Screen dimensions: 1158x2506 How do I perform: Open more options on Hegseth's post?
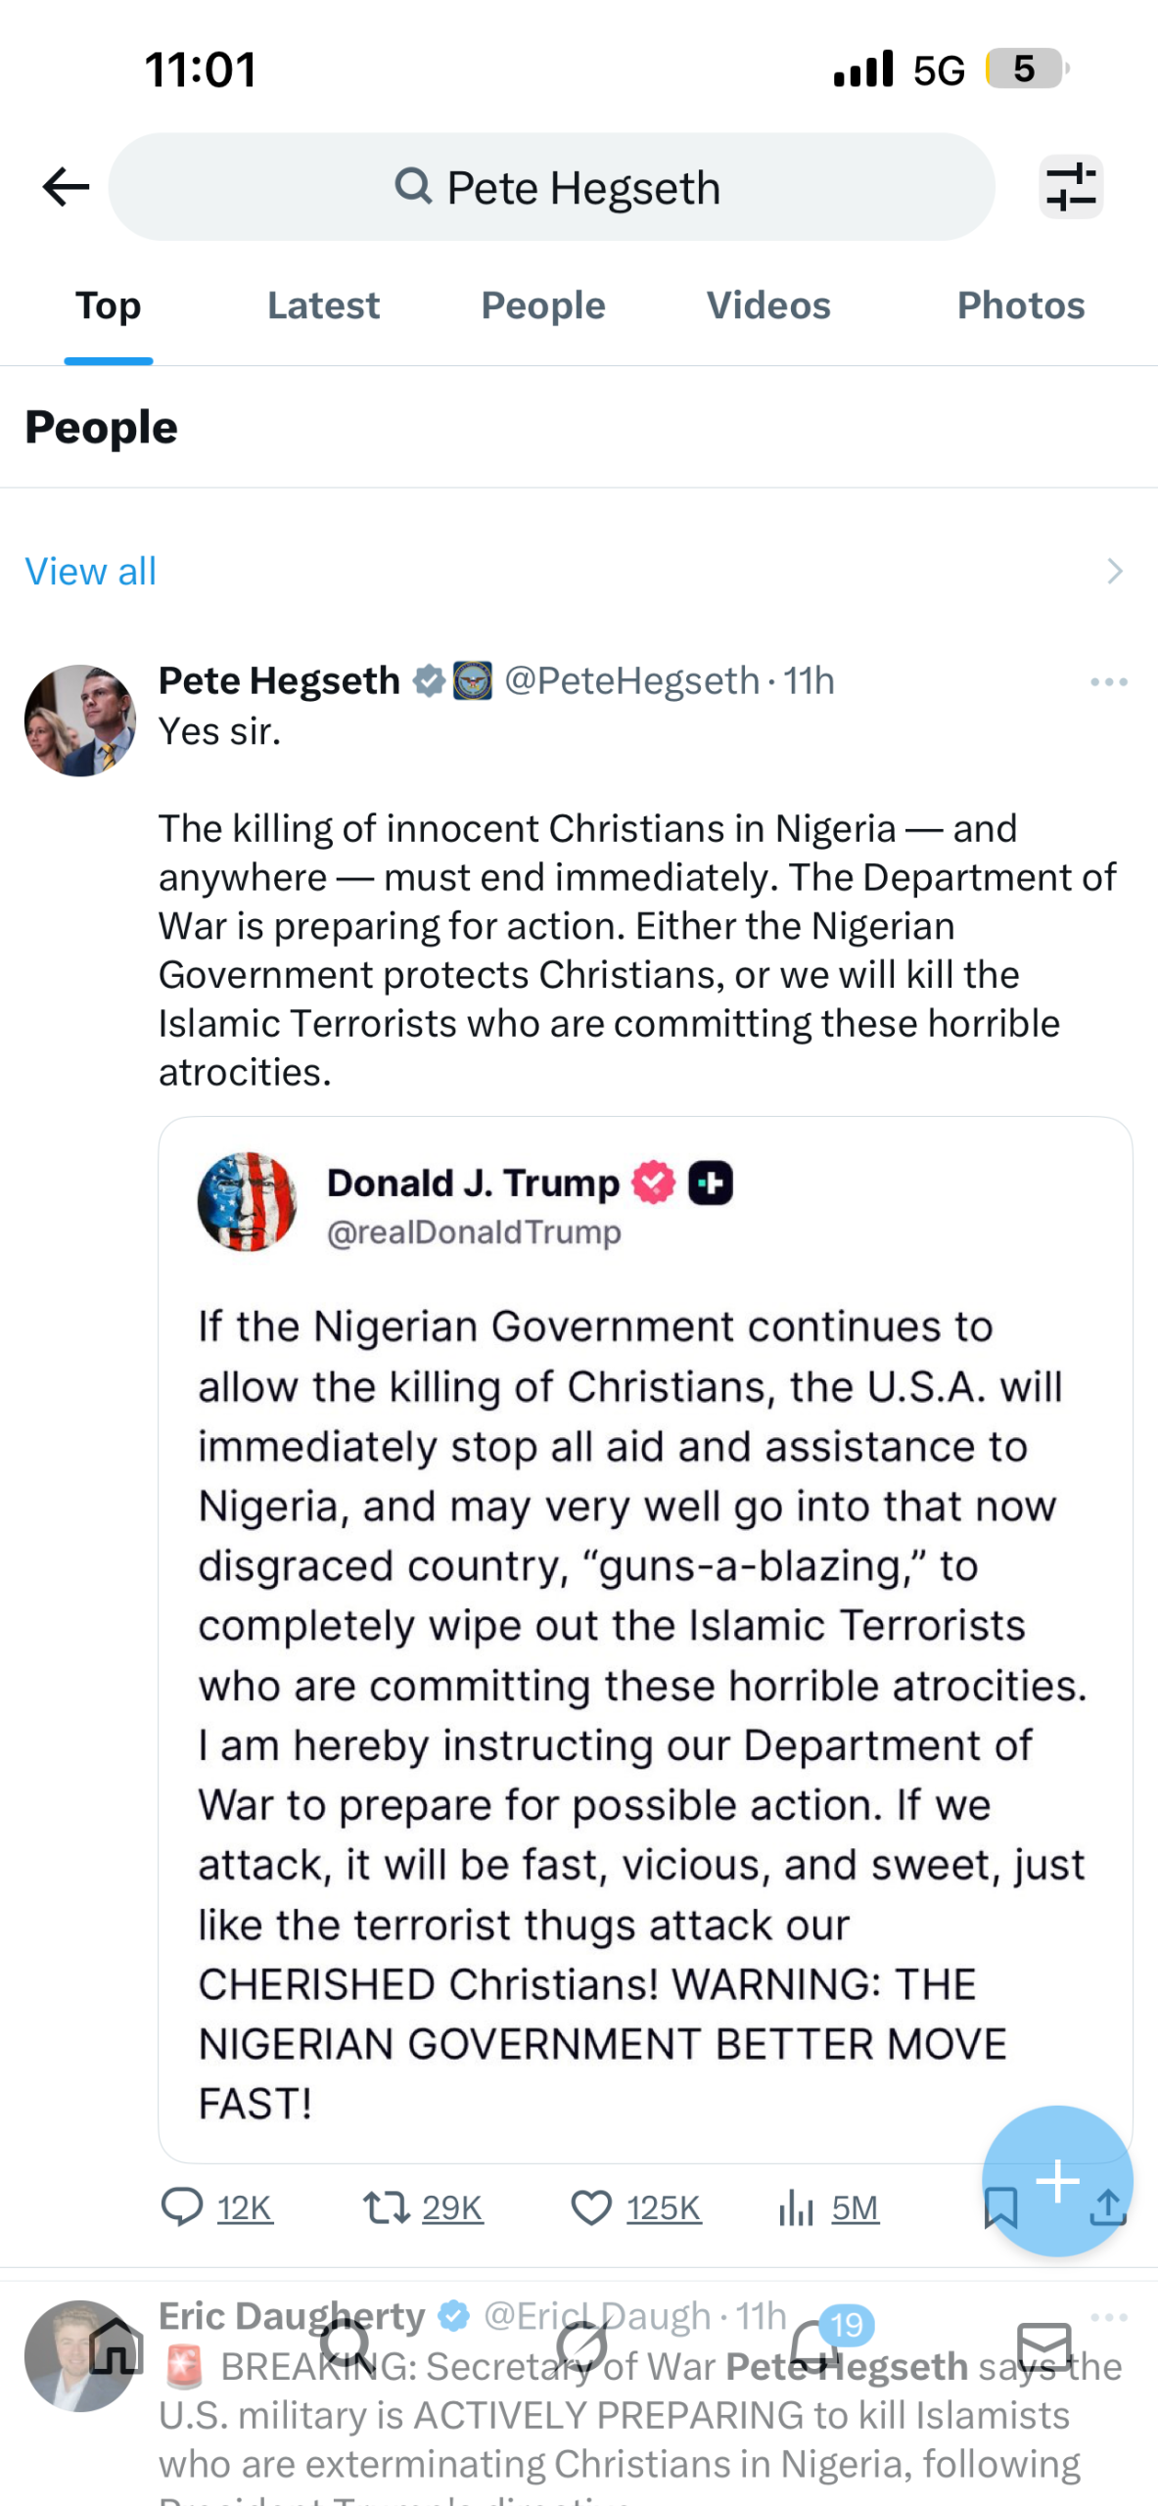point(1108,681)
